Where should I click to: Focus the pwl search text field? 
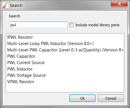pos(38,25)
